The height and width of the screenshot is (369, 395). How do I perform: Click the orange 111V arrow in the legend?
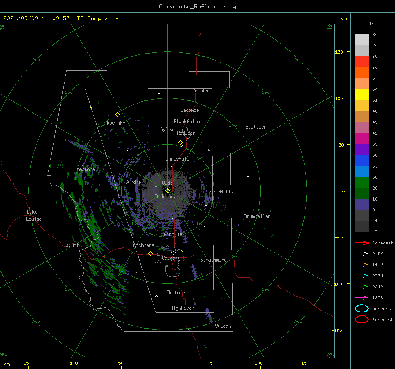coord(362,265)
